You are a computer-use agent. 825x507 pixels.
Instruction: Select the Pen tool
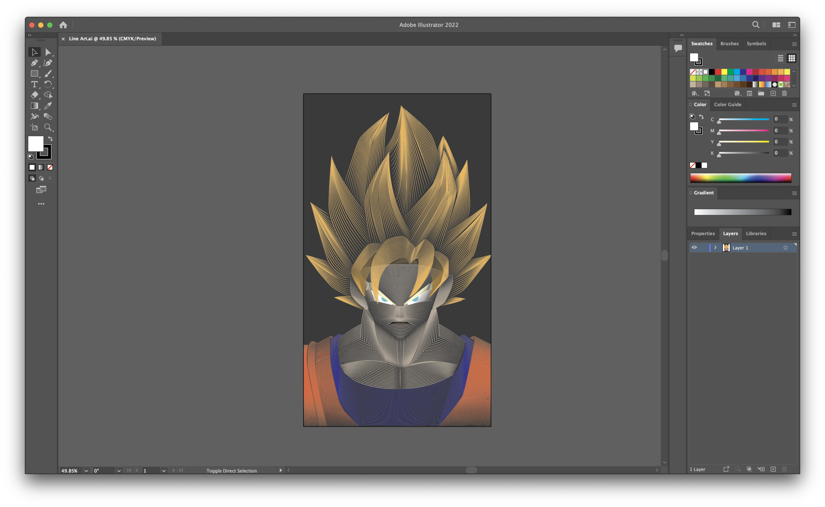34,63
